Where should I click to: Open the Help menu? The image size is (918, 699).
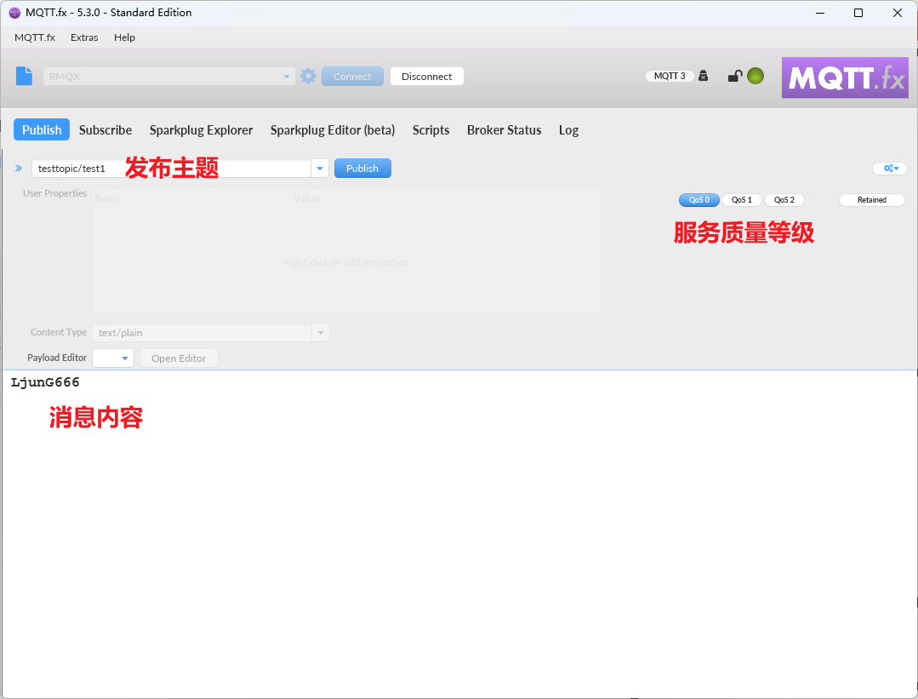click(x=124, y=37)
